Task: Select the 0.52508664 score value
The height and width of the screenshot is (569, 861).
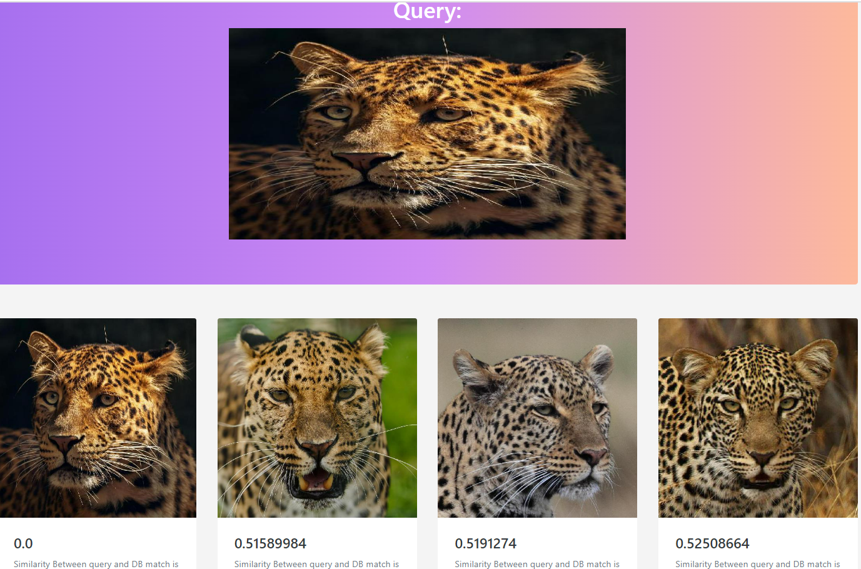Action: pos(712,544)
